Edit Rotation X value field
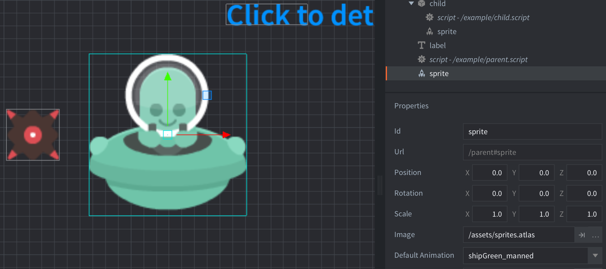Image resolution: width=606 pixels, height=269 pixels. (x=489, y=193)
